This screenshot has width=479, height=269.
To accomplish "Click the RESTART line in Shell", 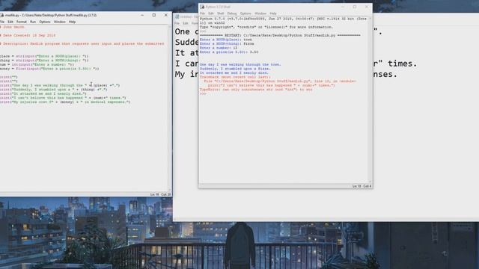I will tap(280, 35).
